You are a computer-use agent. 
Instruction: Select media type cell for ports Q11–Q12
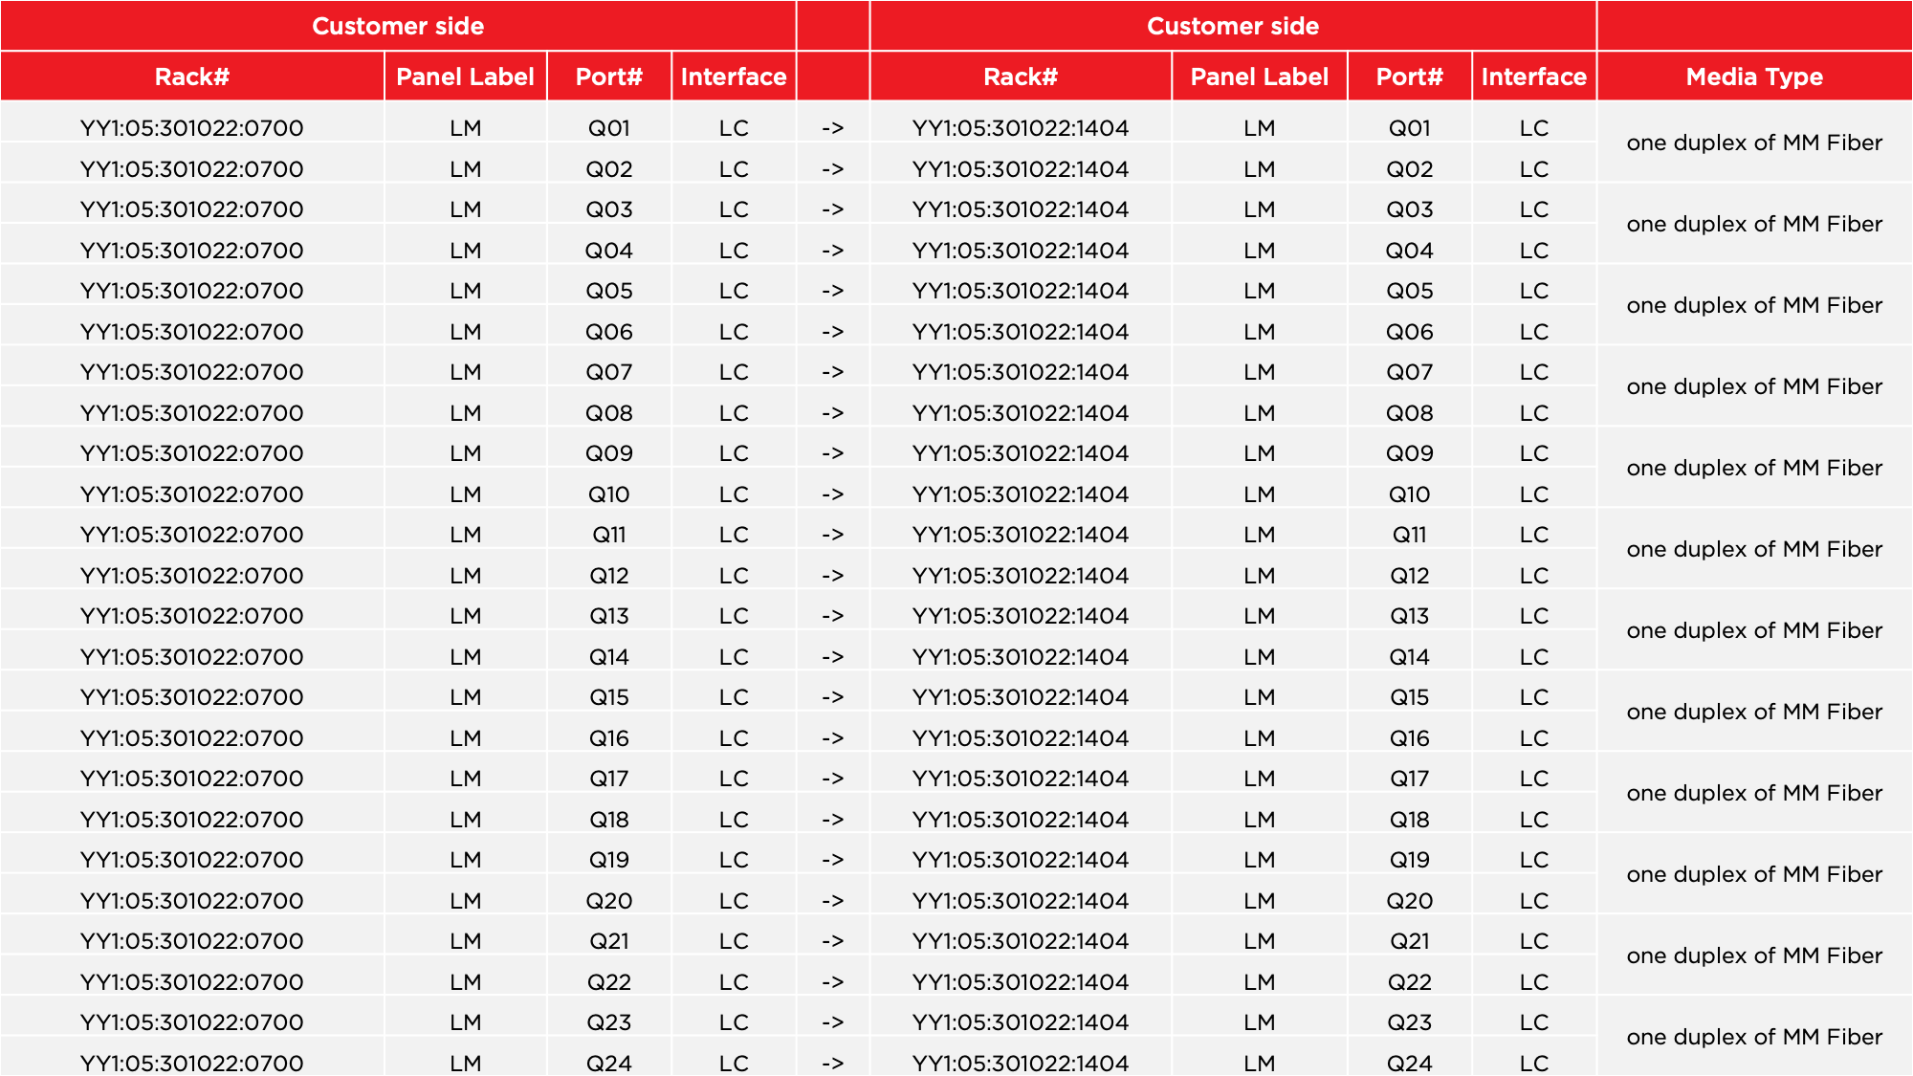pos(1754,549)
